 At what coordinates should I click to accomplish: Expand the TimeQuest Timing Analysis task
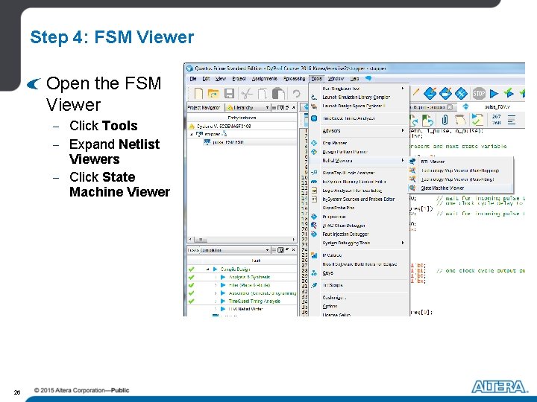pos(216,301)
